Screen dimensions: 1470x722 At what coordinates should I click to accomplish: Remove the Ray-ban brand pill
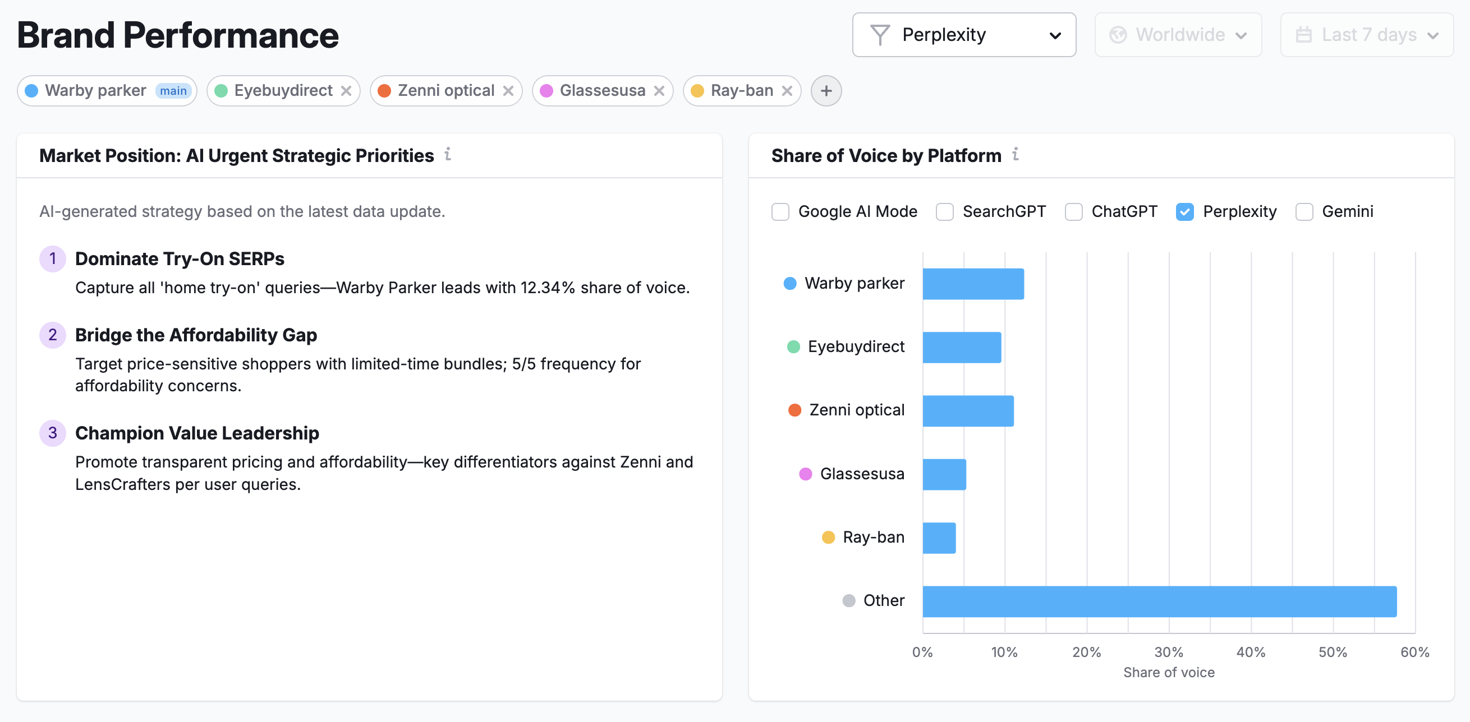tap(788, 90)
